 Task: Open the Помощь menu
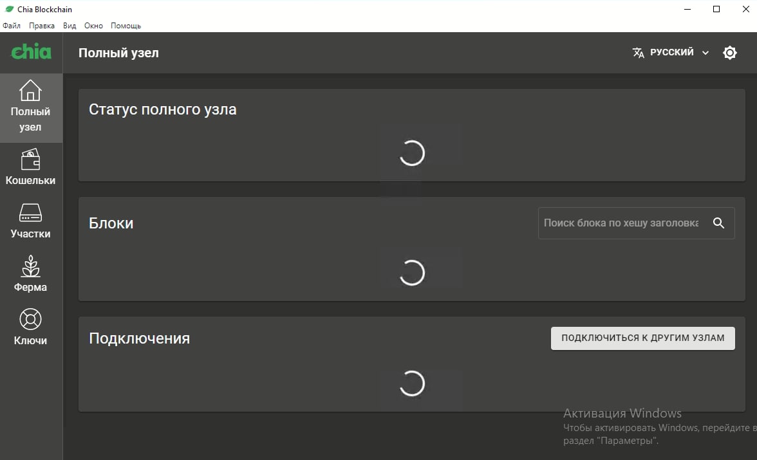tap(126, 26)
